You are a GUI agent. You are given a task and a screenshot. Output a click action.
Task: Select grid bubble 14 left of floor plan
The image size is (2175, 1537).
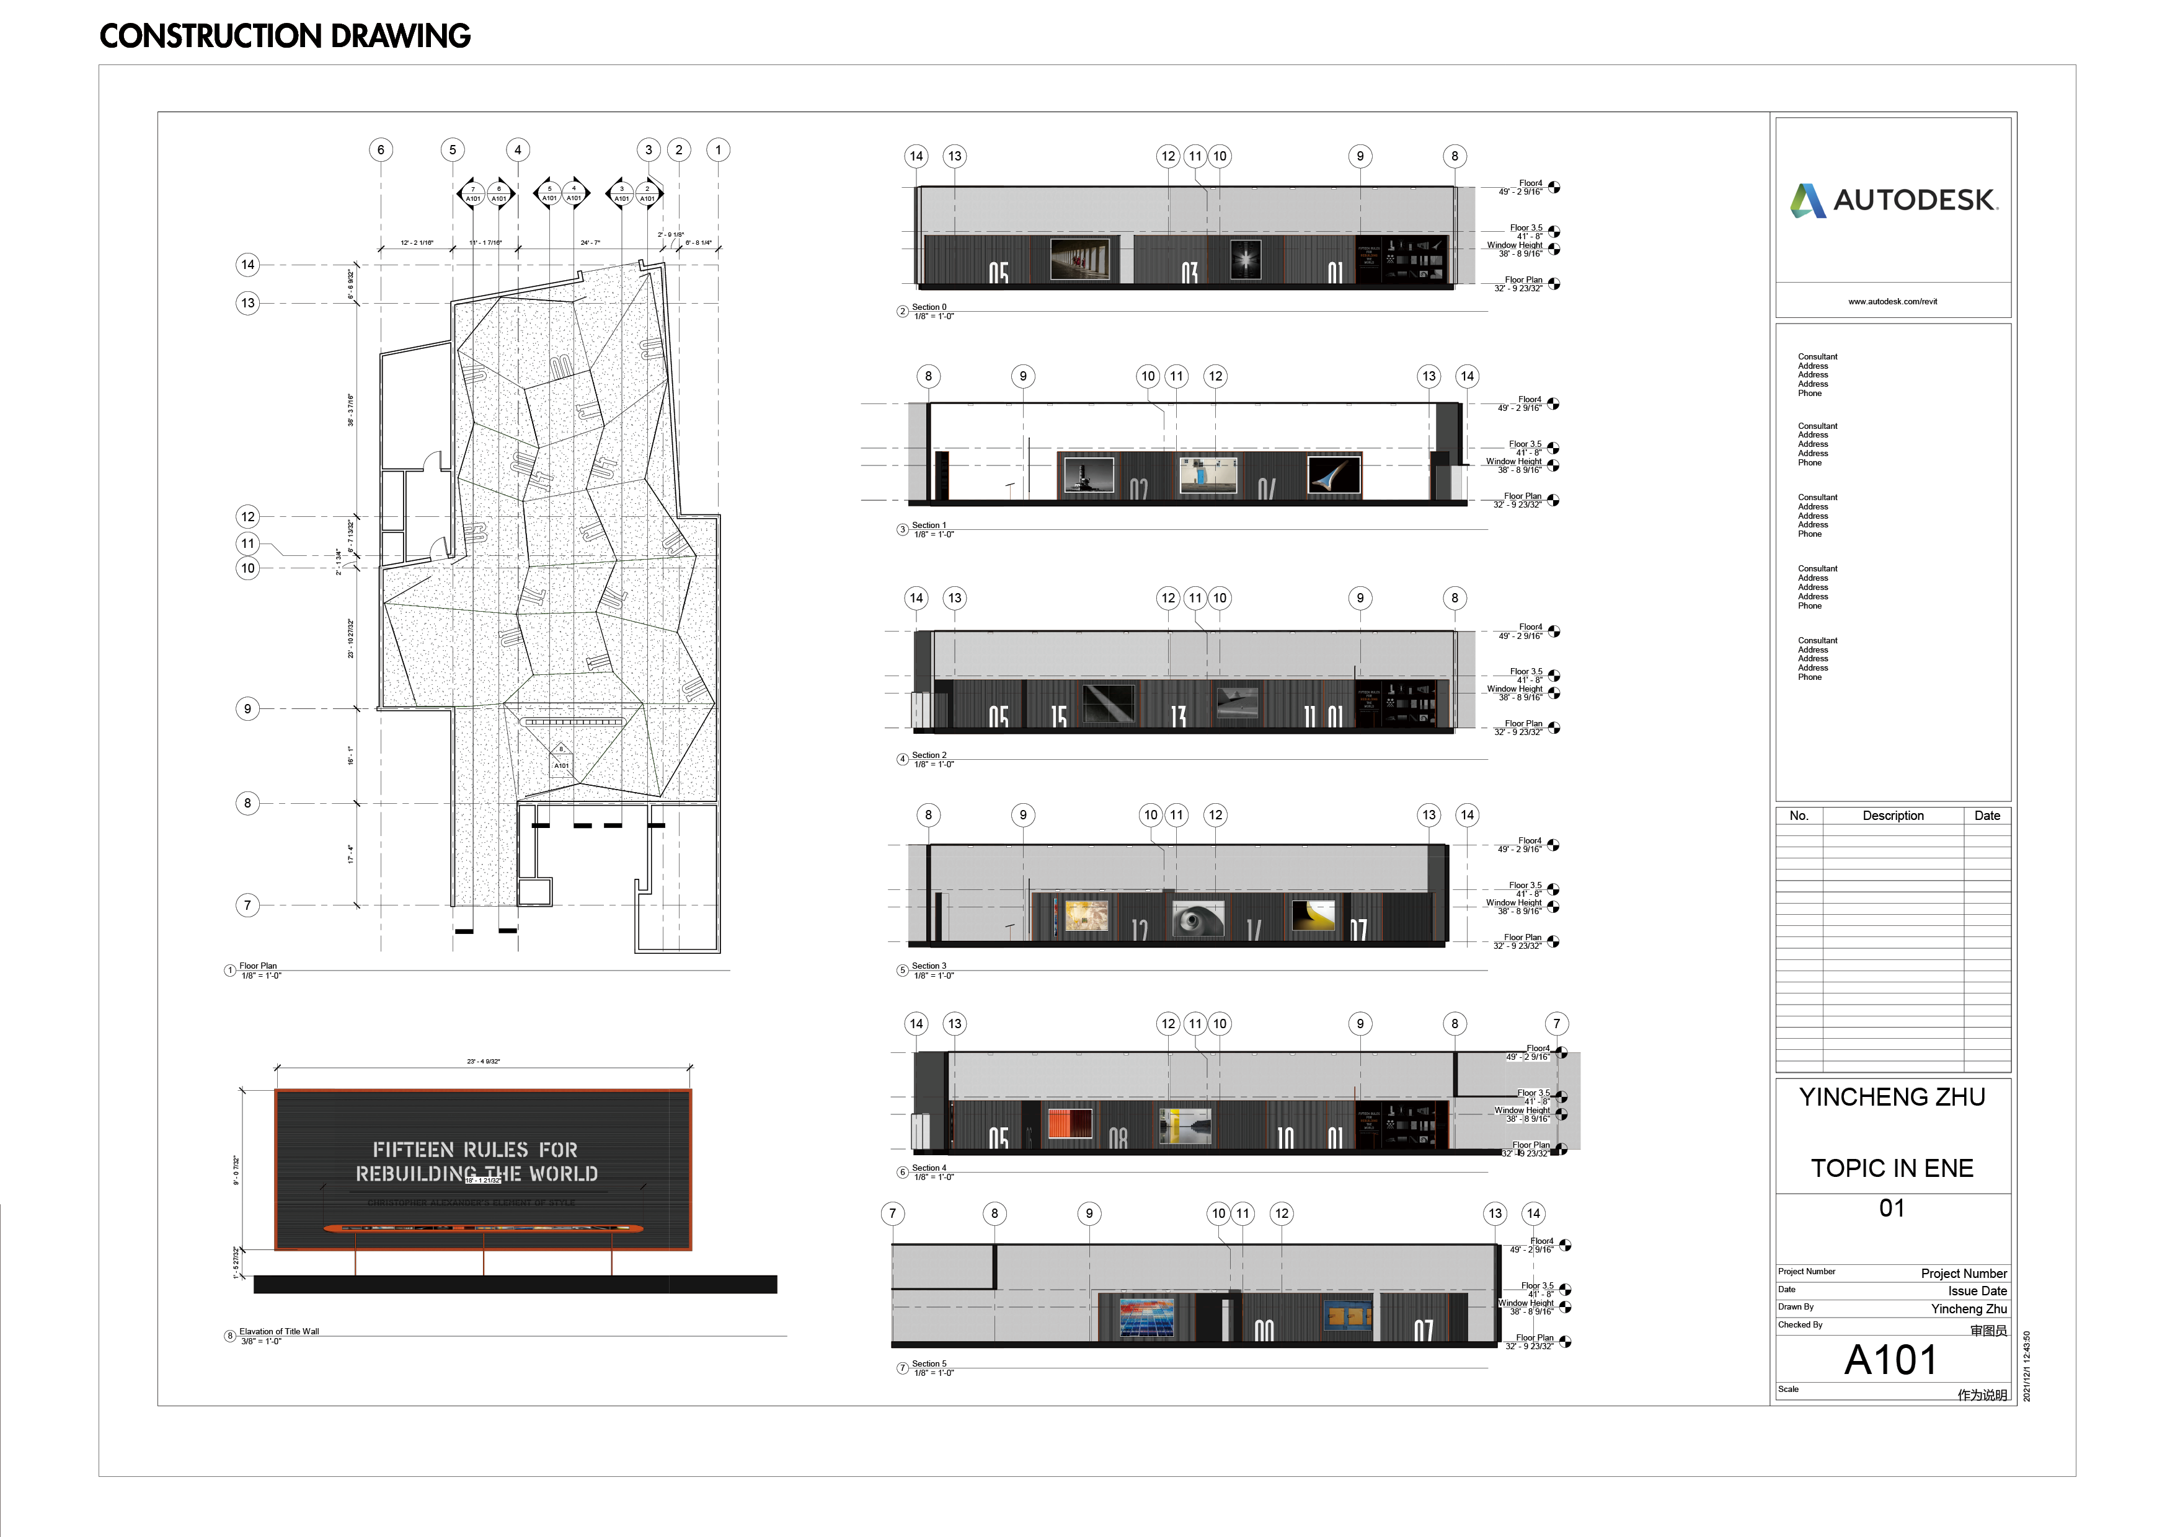(247, 265)
